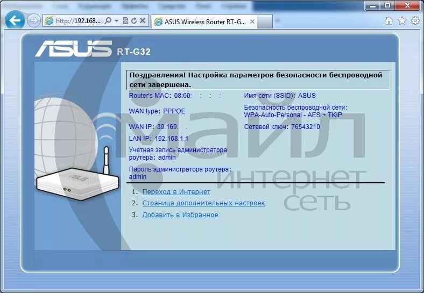Click the Поздравления! heading message
Screen dimensions: 424x293
tap(258, 80)
